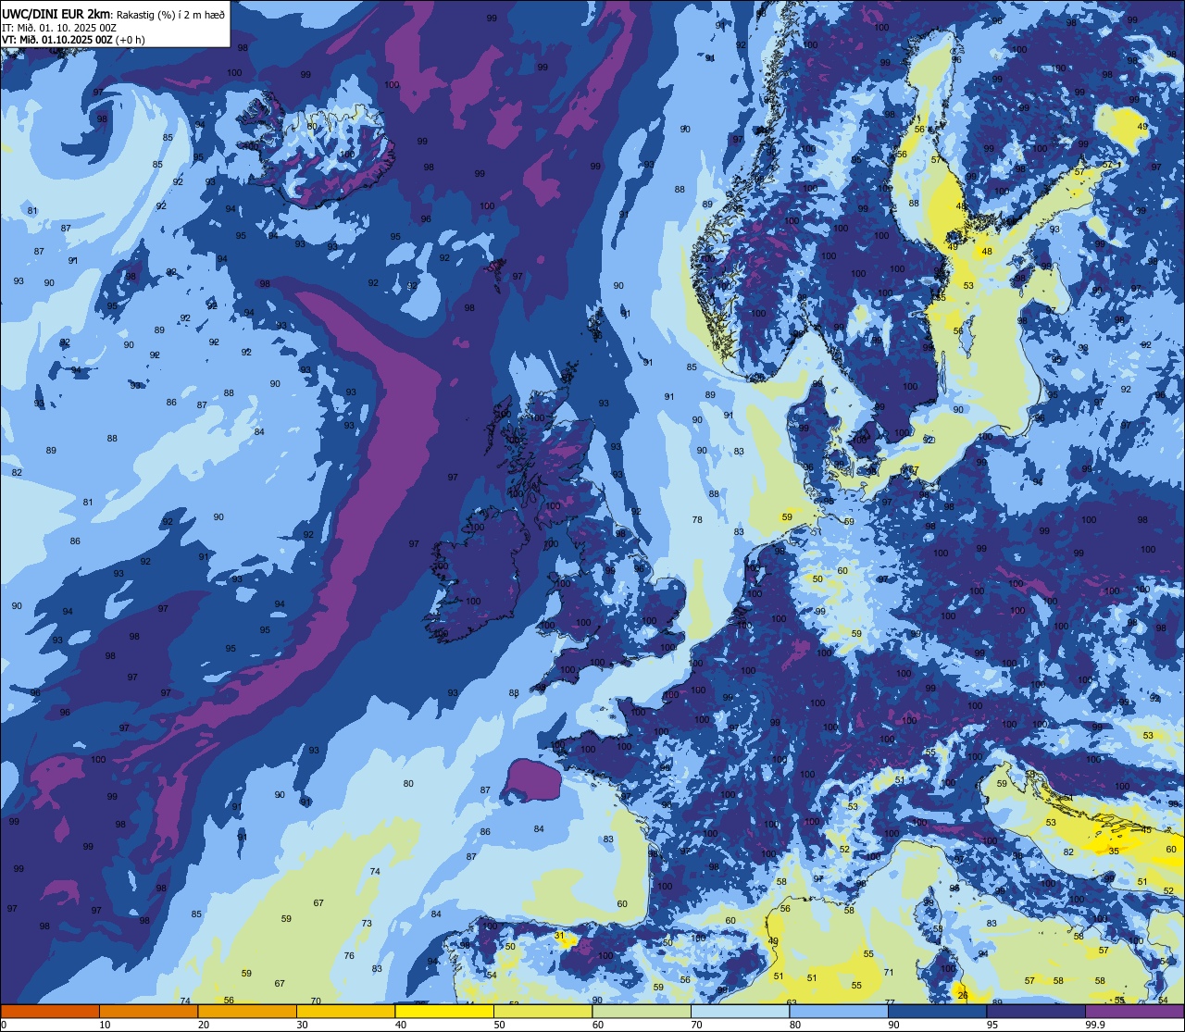Click the dark orange 0–10 legend swatch

[x=50, y=1011]
